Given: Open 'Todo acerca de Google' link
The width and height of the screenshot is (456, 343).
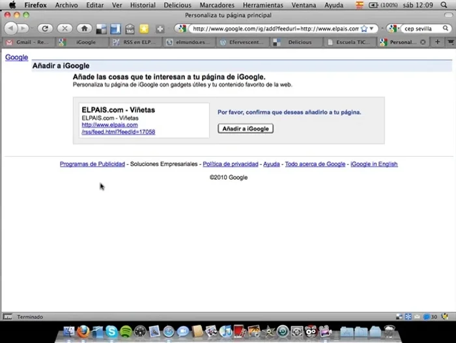Looking at the screenshot, I should point(315,164).
